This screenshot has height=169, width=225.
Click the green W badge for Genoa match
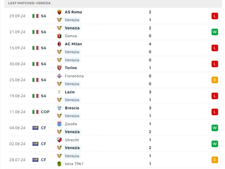[x=215, y=32]
